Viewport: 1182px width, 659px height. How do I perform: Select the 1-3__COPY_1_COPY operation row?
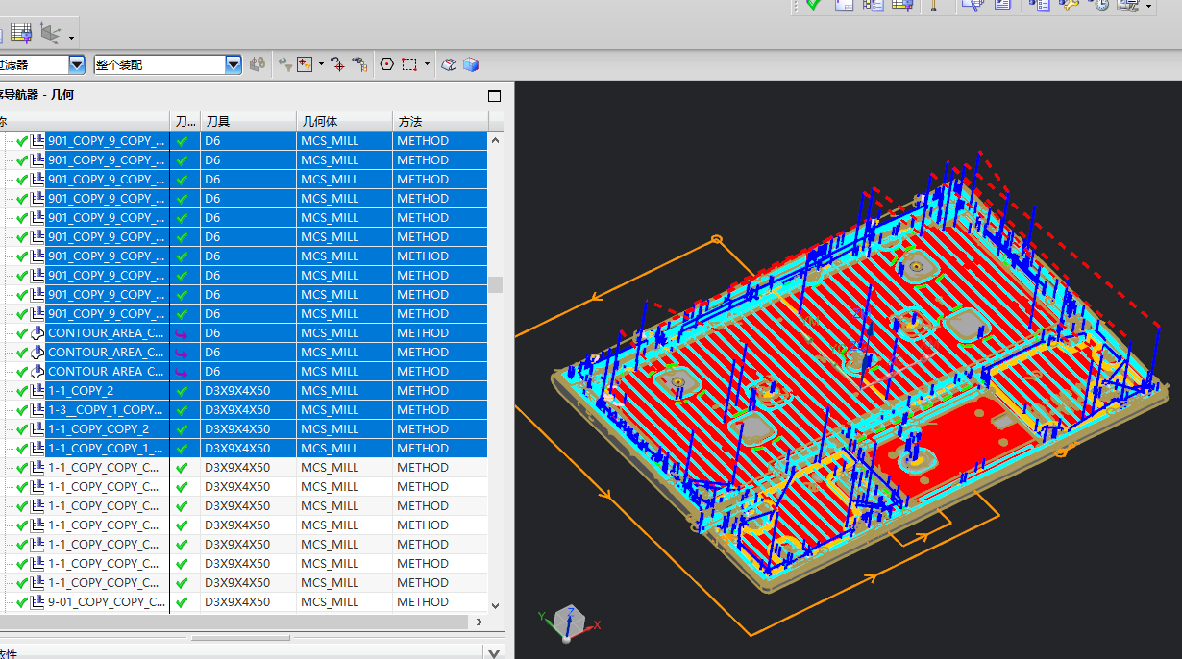pos(104,410)
